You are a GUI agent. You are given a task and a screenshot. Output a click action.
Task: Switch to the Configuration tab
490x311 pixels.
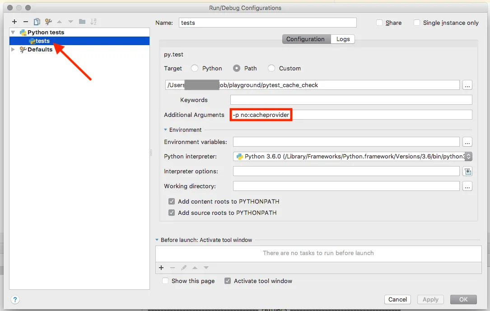(307, 39)
